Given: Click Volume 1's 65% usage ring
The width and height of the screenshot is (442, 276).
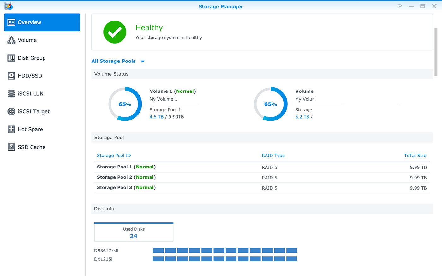Looking at the screenshot, I should (125, 104).
